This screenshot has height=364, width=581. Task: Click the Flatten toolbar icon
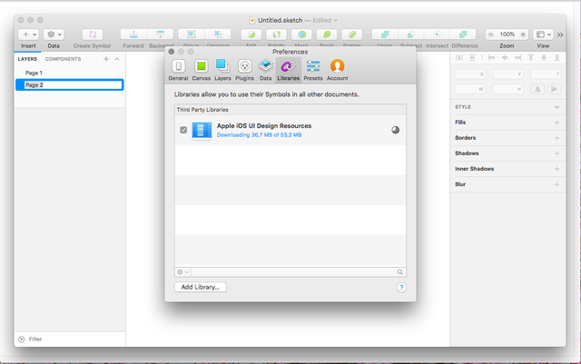pos(352,34)
